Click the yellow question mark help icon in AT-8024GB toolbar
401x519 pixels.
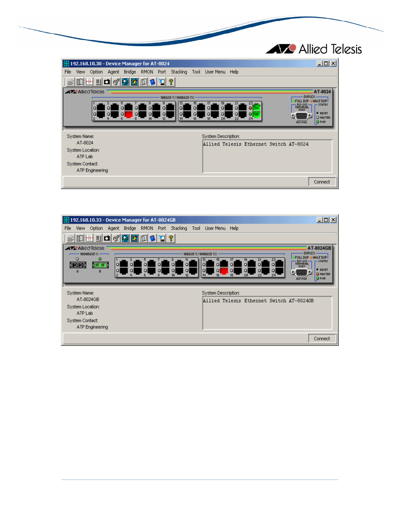point(171,238)
